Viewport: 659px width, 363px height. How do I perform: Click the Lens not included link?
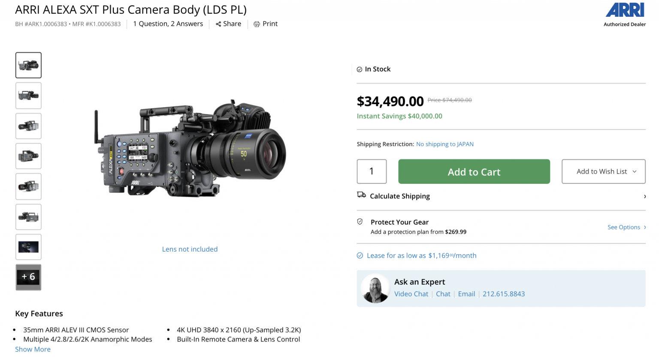pyautogui.click(x=190, y=249)
